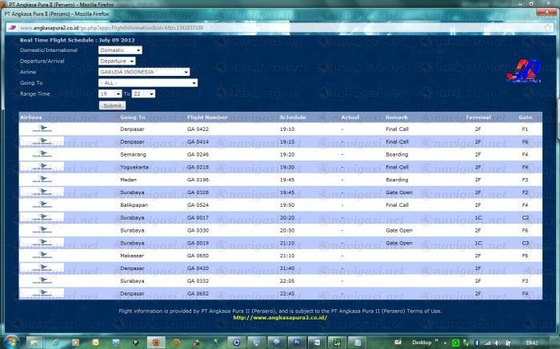The image size is (560, 349).
Task: Open the Range Time start hour dropdown
Action: 110,93
